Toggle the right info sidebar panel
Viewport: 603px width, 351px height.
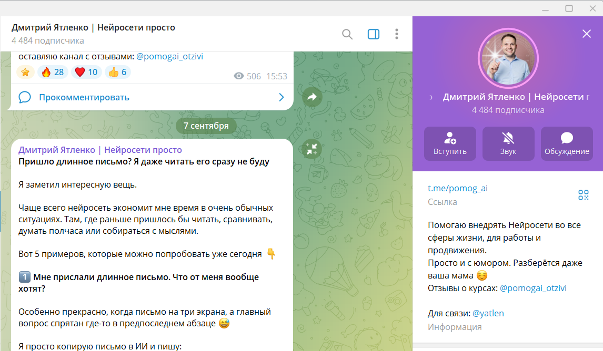click(x=374, y=34)
